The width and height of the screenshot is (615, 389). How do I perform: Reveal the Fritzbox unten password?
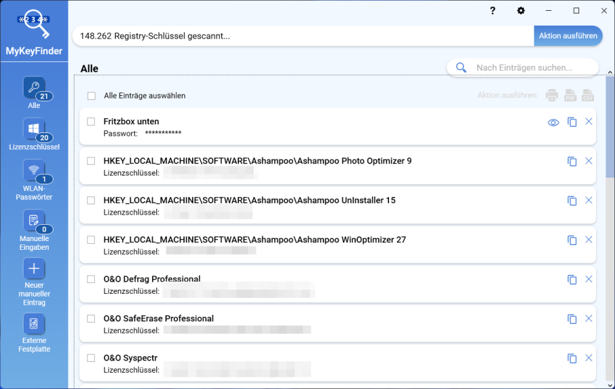click(553, 122)
